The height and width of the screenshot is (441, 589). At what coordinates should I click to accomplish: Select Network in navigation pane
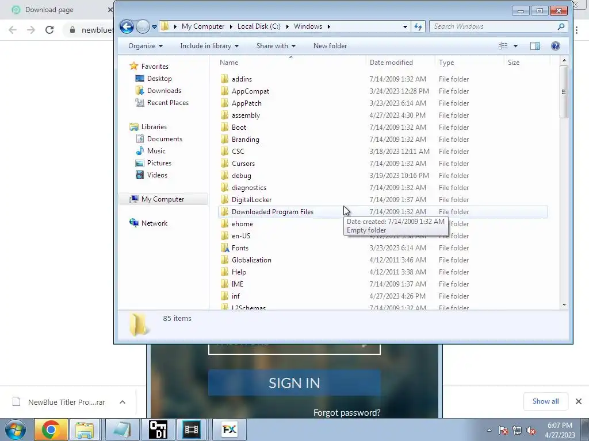pos(154,223)
